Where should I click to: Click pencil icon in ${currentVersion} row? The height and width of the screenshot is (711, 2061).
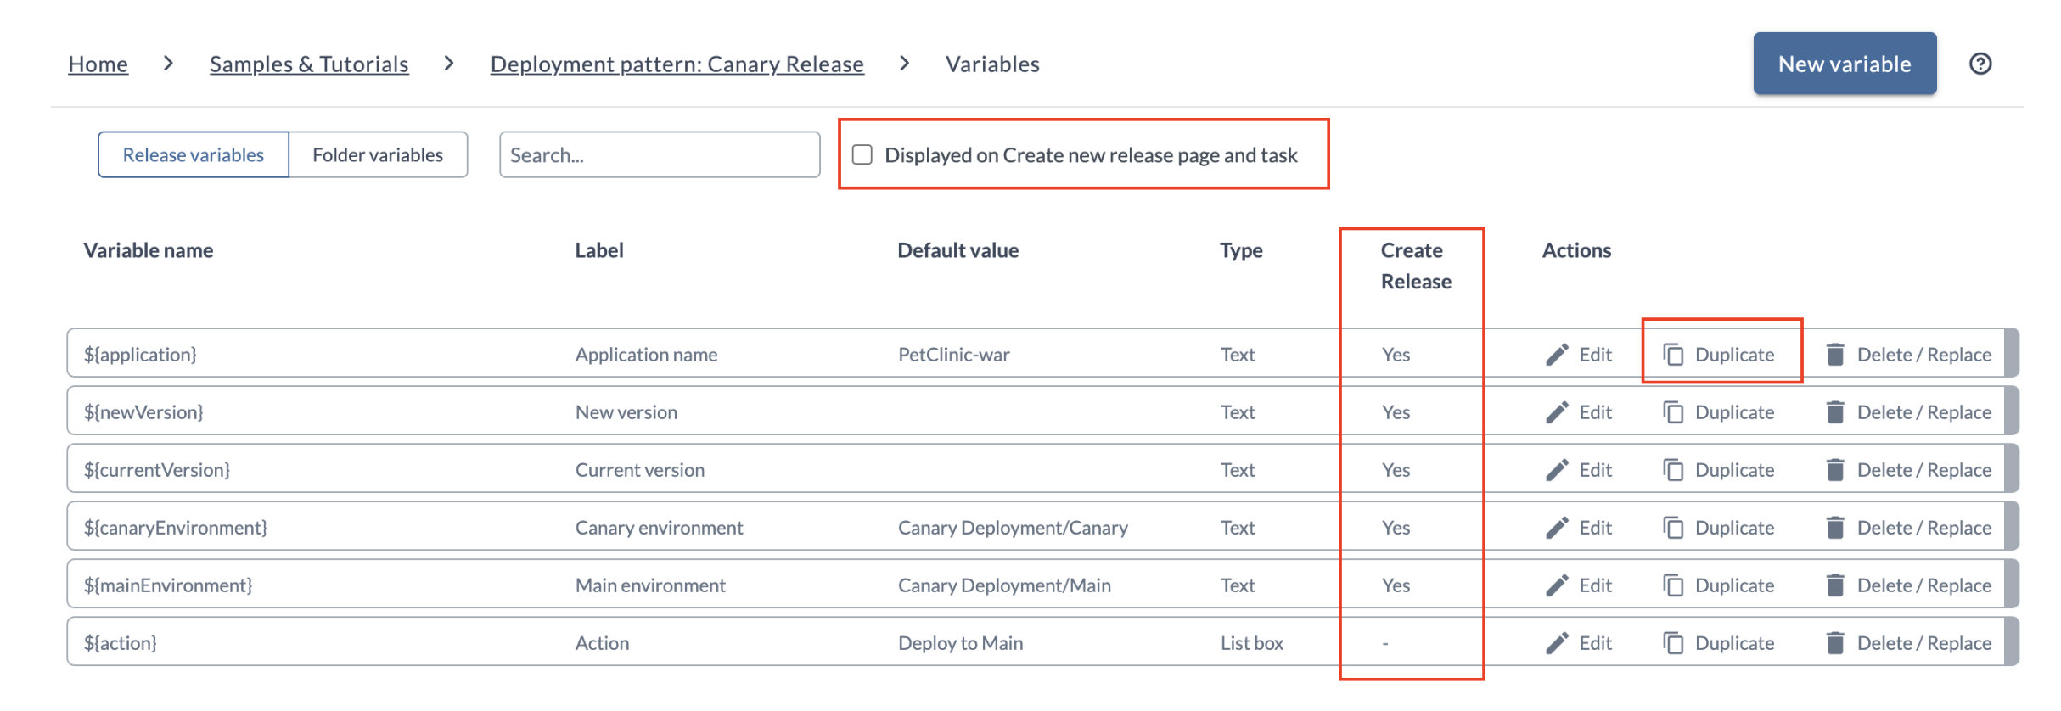pyautogui.click(x=1557, y=470)
